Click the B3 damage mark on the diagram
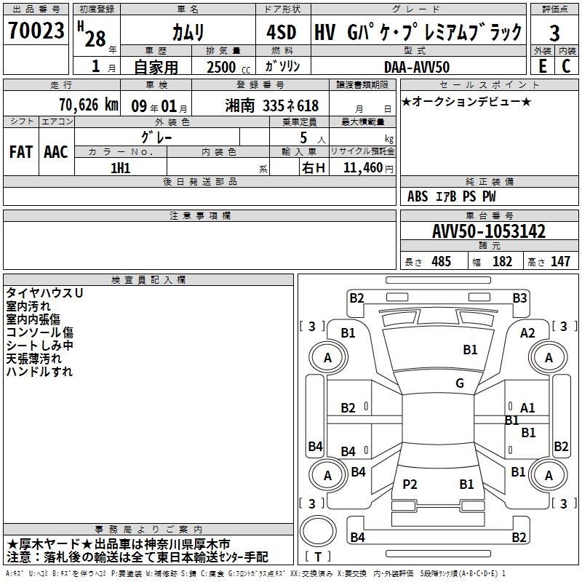 point(519,298)
